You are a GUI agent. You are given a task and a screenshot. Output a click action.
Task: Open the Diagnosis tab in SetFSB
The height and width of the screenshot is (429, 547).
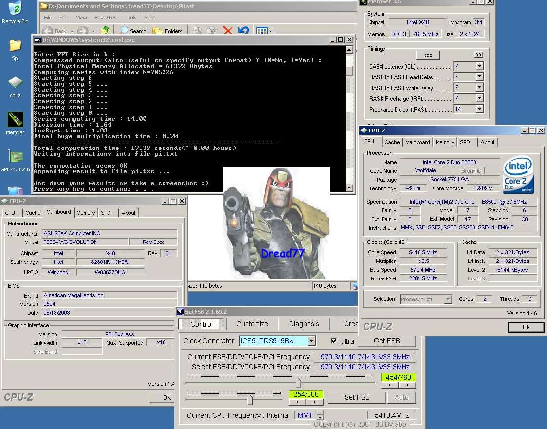coord(304,324)
